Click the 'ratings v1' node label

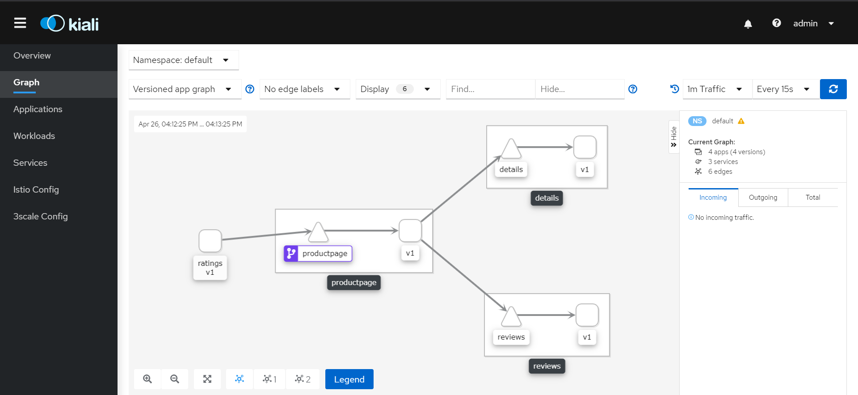(x=210, y=268)
